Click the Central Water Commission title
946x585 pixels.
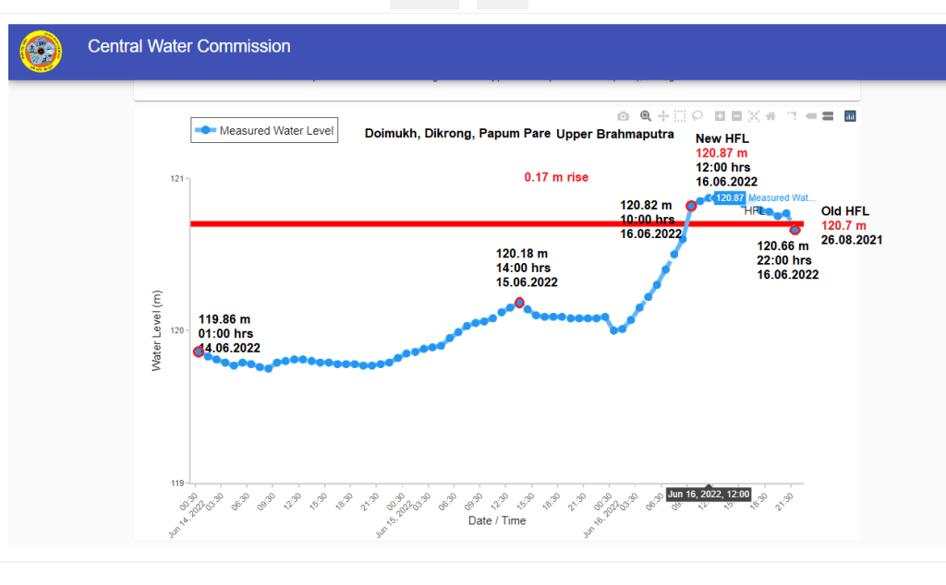pyautogui.click(x=188, y=46)
